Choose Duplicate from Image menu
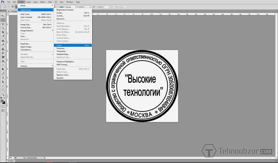Image resolution: width=278 pixels, height=163 pixels. 36,44
